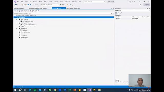164x92 pixels.
Task: Click the Navigate Backward circle icon
Action: (16, 5)
